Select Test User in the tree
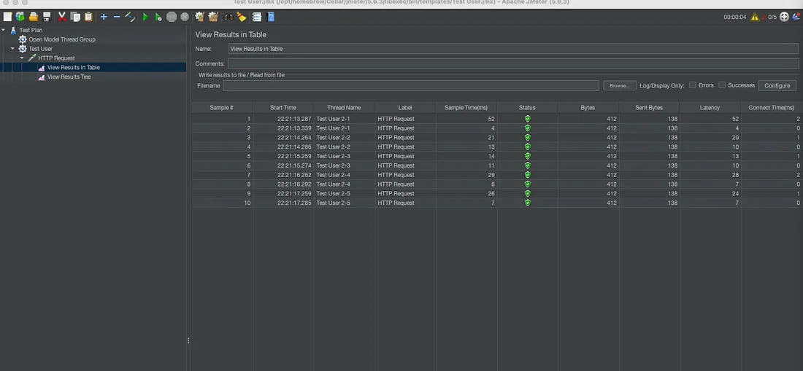The height and width of the screenshot is (371, 803). 40,49
